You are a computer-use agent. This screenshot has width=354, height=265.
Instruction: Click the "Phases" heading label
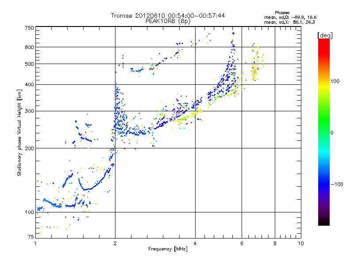[x=282, y=13]
